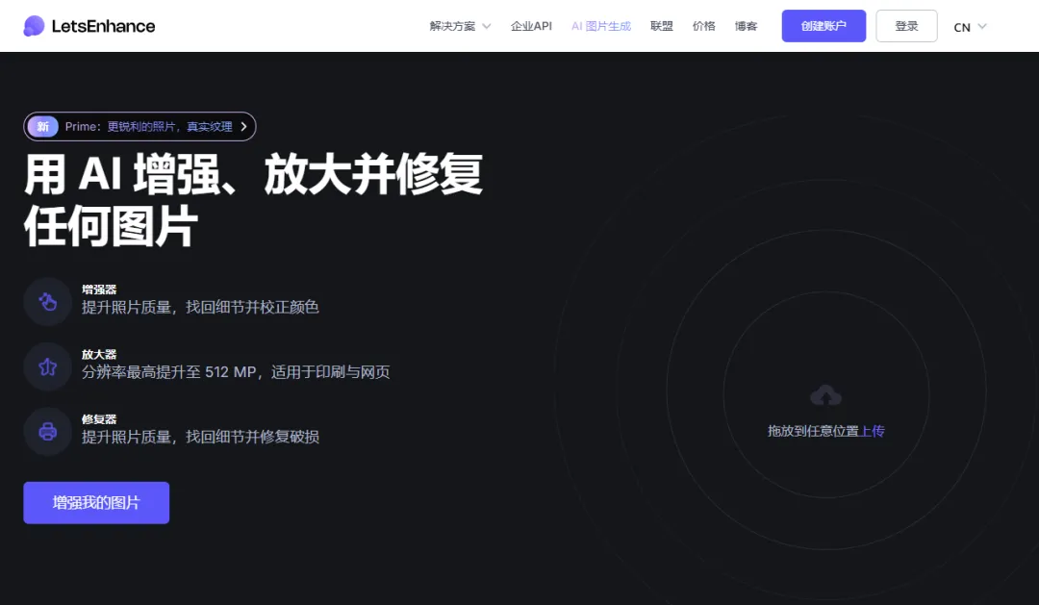
Task: Open the 解决方案 dropdown menu
Action: (x=460, y=26)
